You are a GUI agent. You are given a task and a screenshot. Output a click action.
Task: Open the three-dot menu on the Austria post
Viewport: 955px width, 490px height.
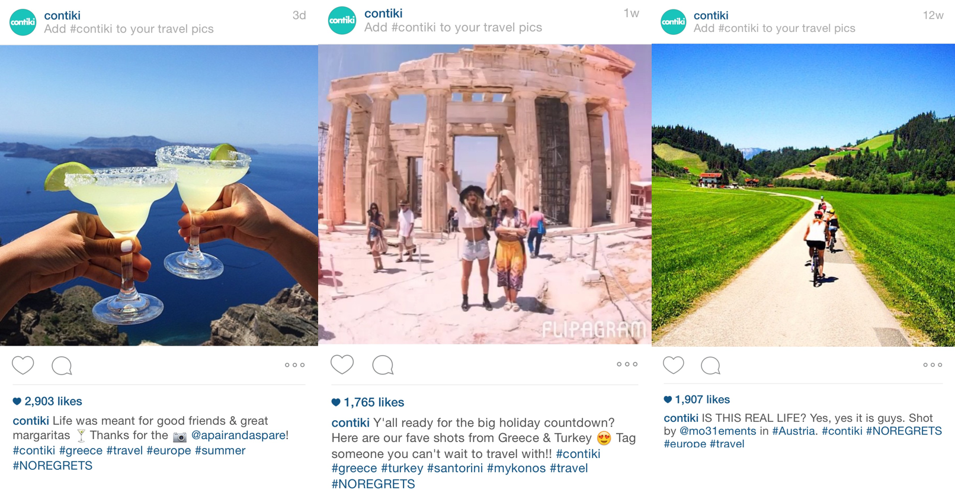932,365
